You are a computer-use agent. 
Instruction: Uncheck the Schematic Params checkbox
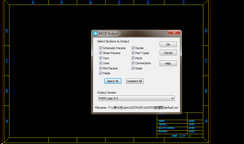[x=101, y=48]
